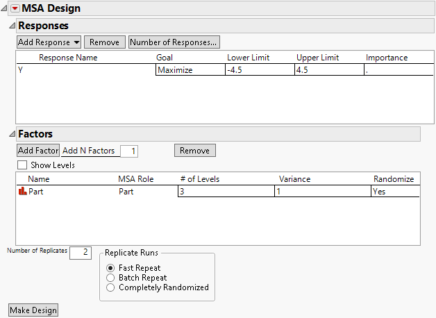
Task: Click the Goal cell showing Maximize
Action: 189,70
